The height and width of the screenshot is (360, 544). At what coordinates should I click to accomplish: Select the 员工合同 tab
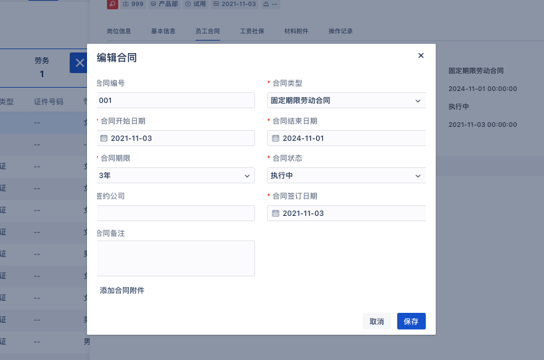pos(208,31)
